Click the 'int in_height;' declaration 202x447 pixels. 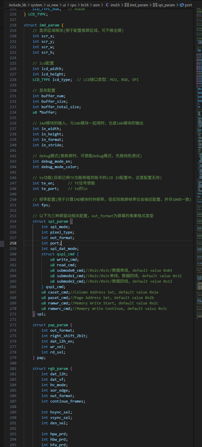pyautogui.click(x=48, y=134)
